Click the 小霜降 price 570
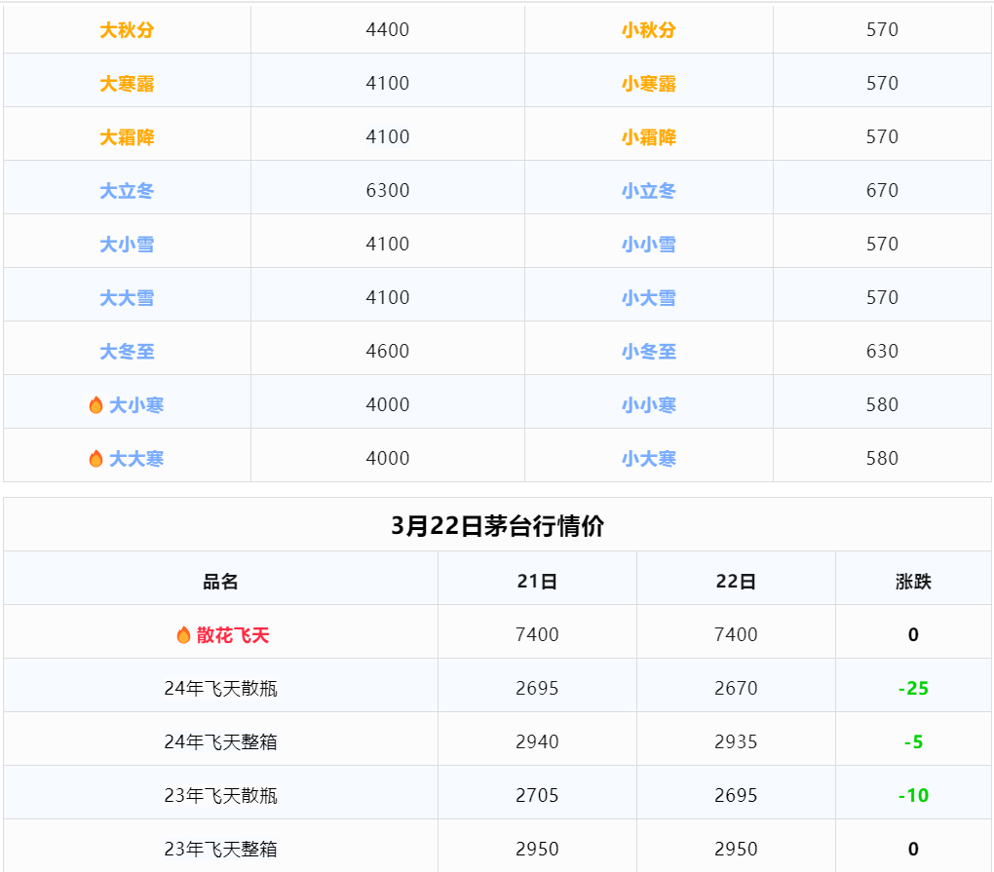The image size is (994, 872). click(x=883, y=136)
